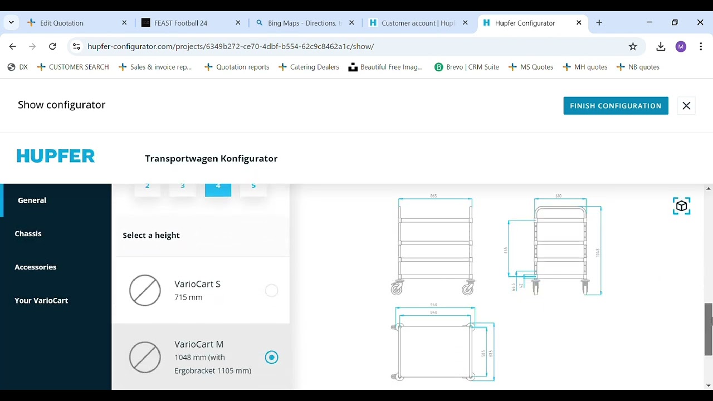The width and height of the screenshot is (713, 401).
Task: Expand the tab search dropdown arrow
Action: (x=11, y=23)
